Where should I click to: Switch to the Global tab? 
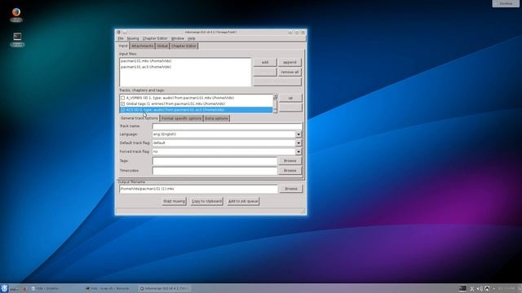162,46
